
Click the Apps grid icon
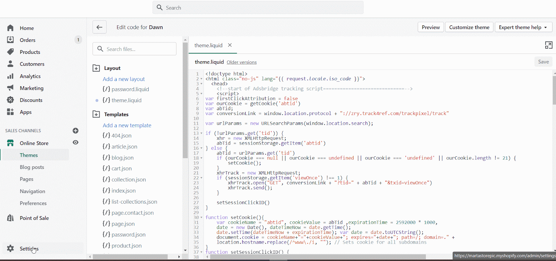coord(10,112)
